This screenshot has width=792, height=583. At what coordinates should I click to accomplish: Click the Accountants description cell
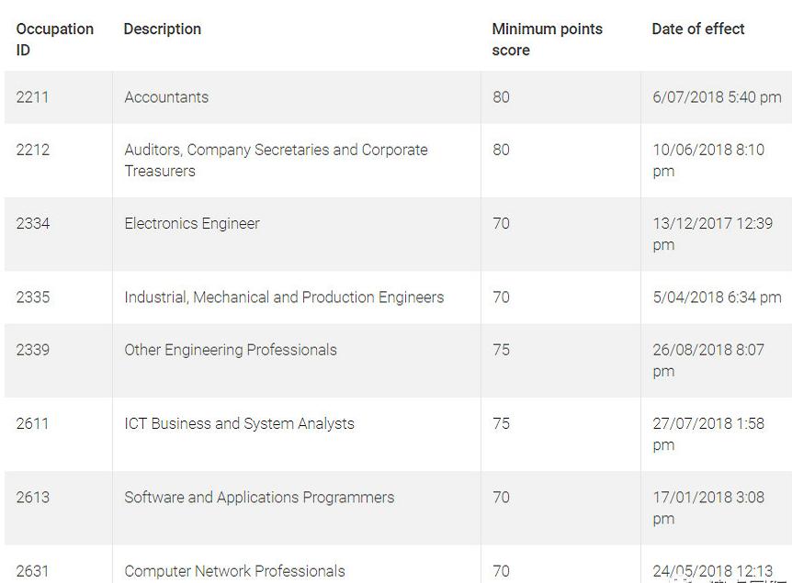[166, 97]
